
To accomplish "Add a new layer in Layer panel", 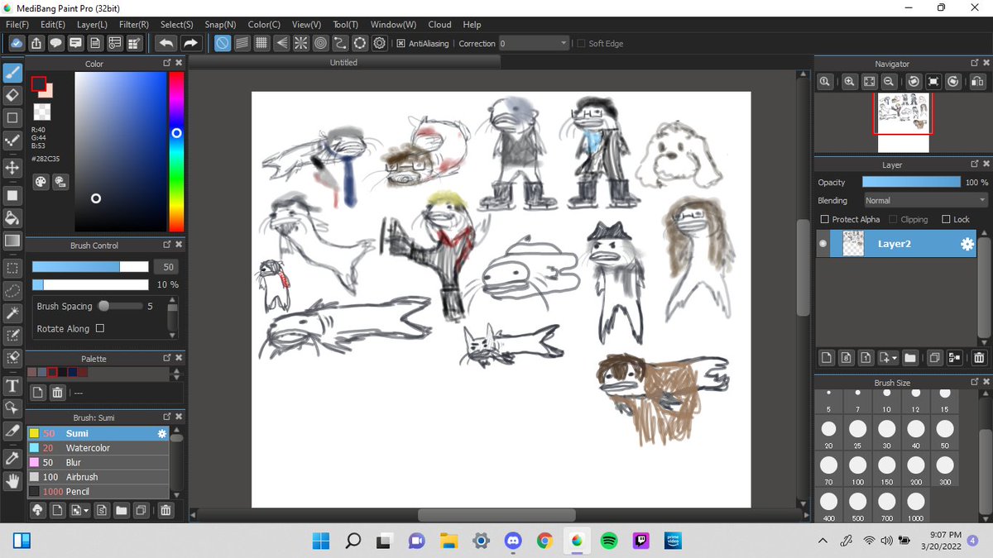I will coord(826,358).
